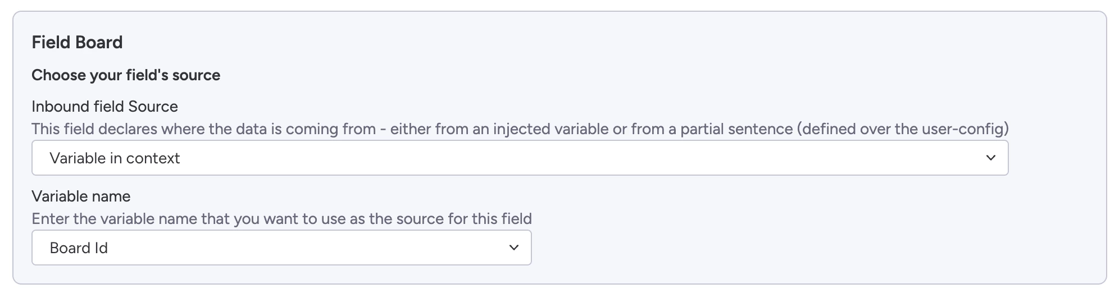Open the Inbound field Source dropdown

pos(519,158)
